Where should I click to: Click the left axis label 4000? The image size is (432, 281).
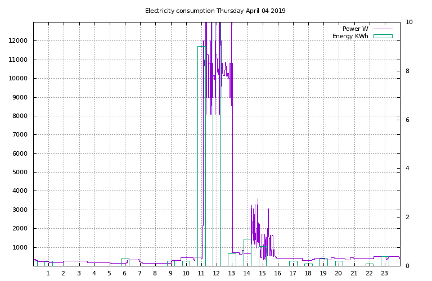(20, 191)
